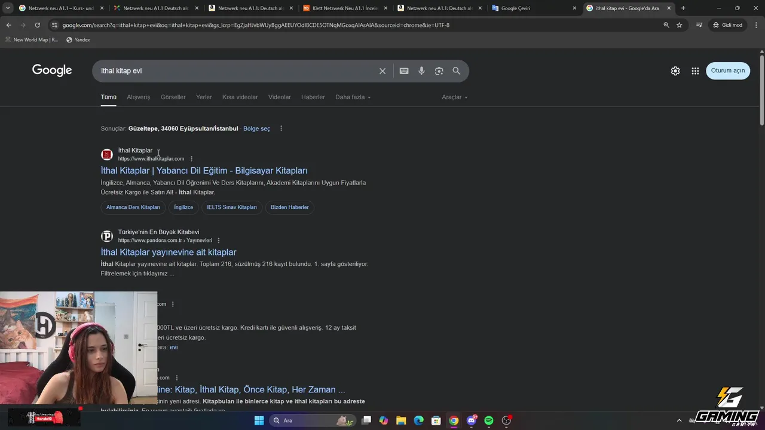Screen dimensions: 765x430
Task: Clear the search box with the X icon
Action: [382, 71]
